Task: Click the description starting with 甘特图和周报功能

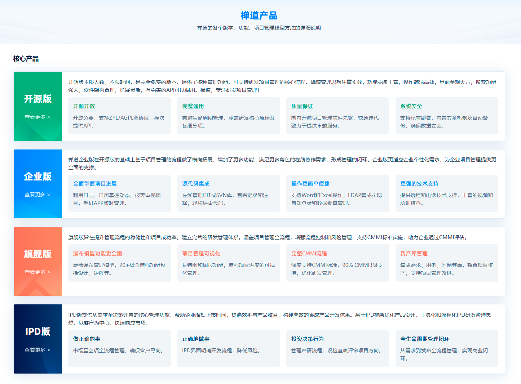Action: coord(229,269)
